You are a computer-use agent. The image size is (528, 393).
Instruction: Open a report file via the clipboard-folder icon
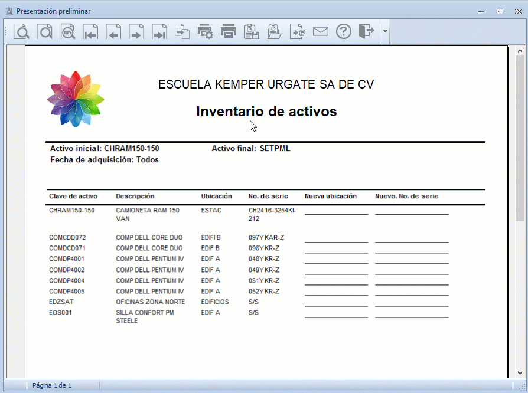[x=274, y=31]
